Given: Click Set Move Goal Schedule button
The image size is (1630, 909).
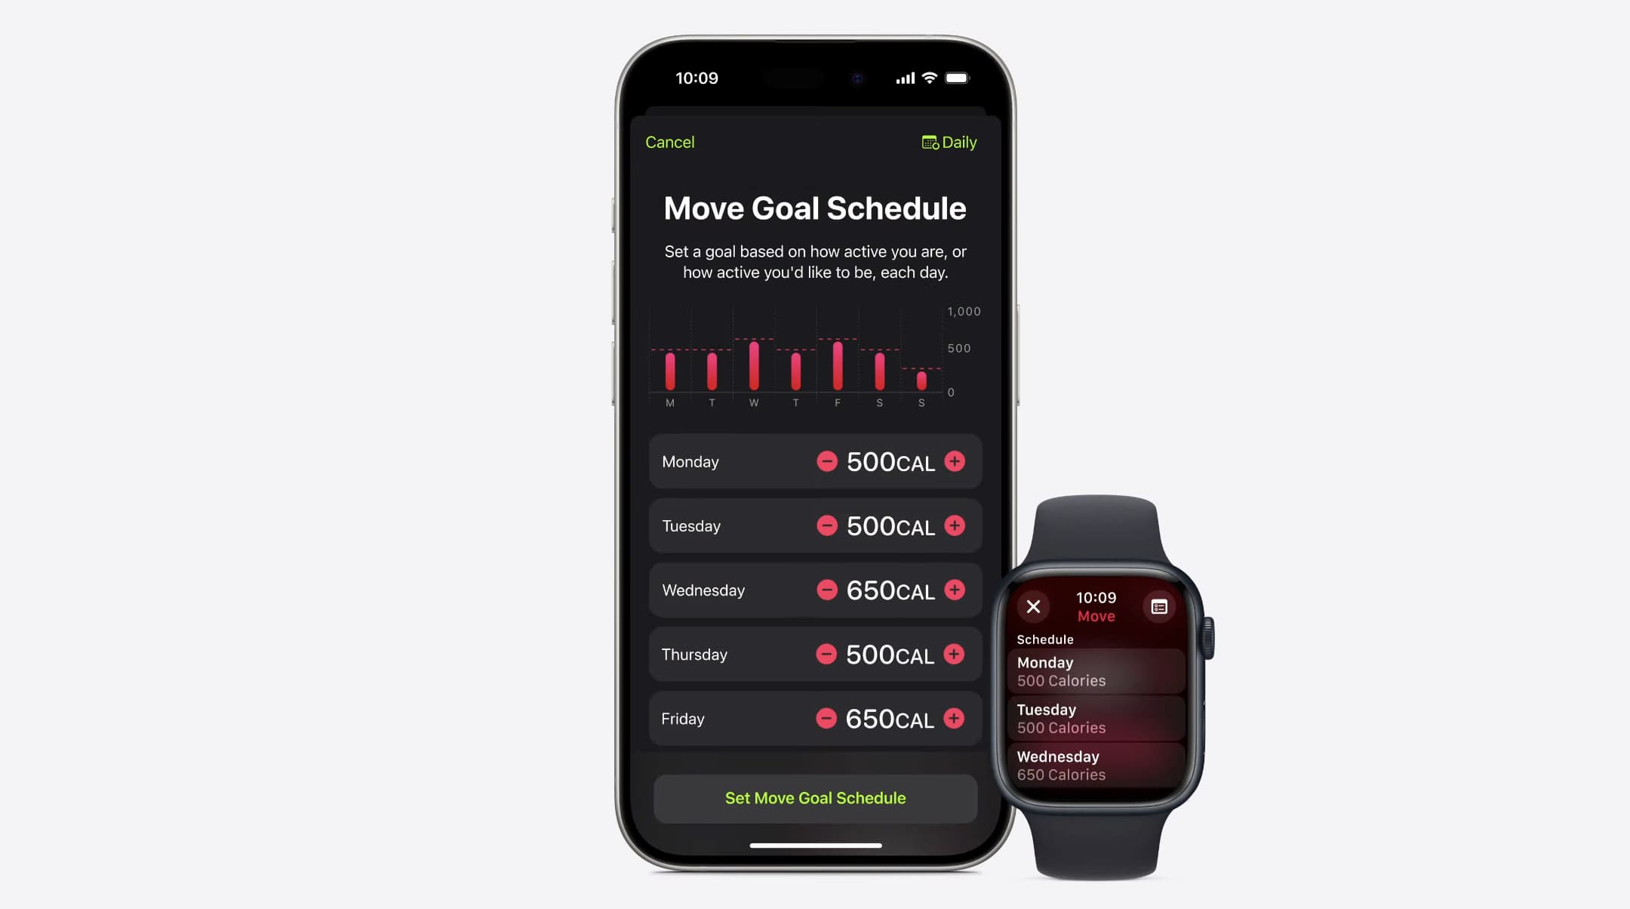Looking at the screenshot, I should coord(814,797).
